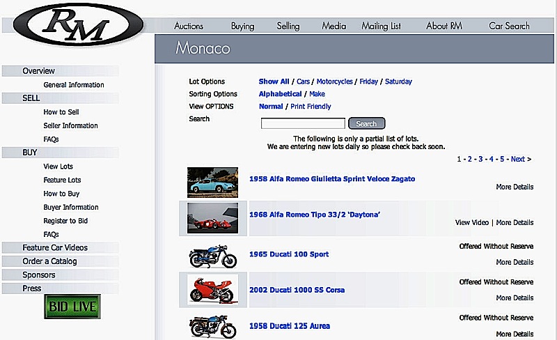Open Feature Car Videos sidebar section
The image size is (557, 340).
pos(55,247)
